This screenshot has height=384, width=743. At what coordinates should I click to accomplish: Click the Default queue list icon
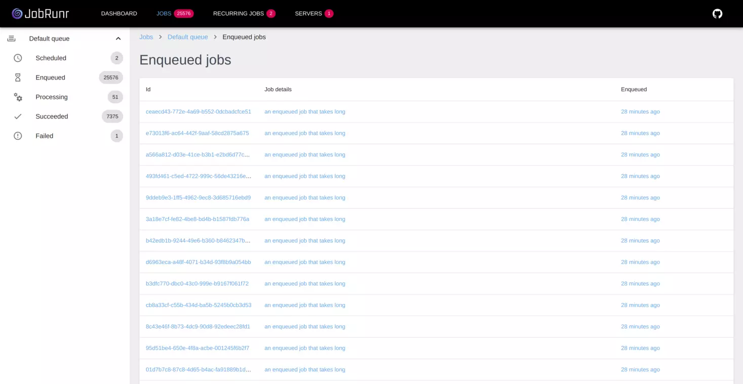(11, 39)
